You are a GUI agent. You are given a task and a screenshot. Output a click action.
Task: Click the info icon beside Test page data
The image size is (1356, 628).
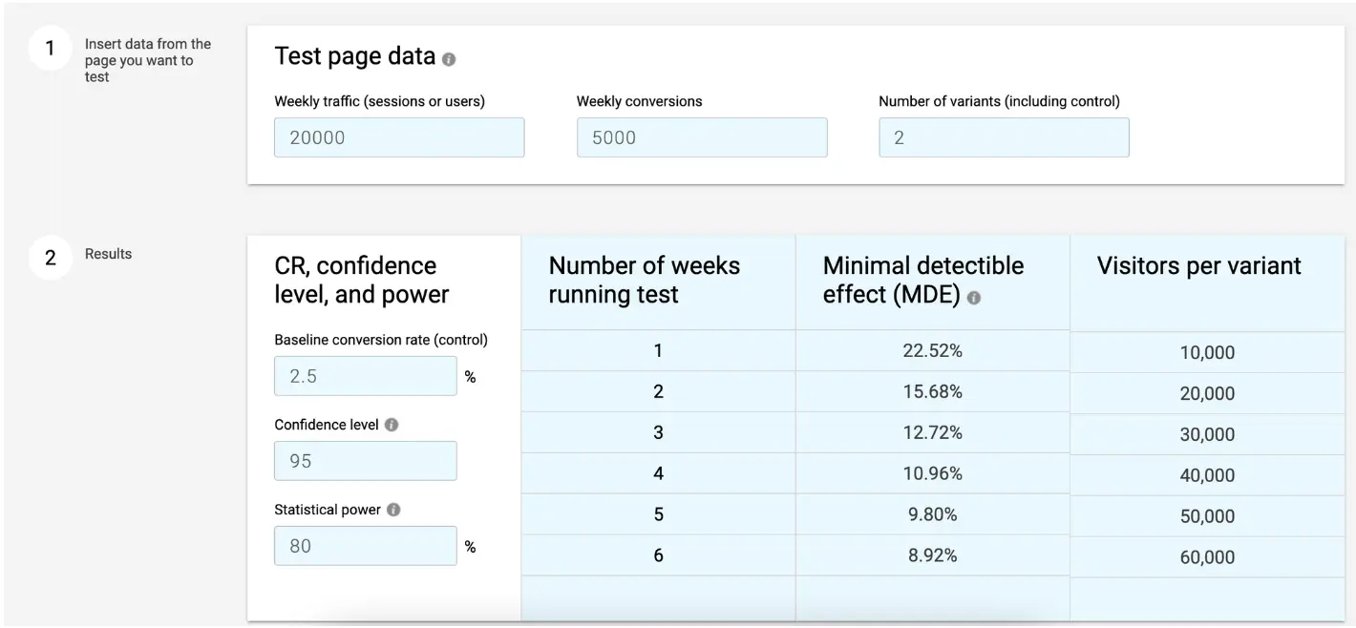coord(449,59)
